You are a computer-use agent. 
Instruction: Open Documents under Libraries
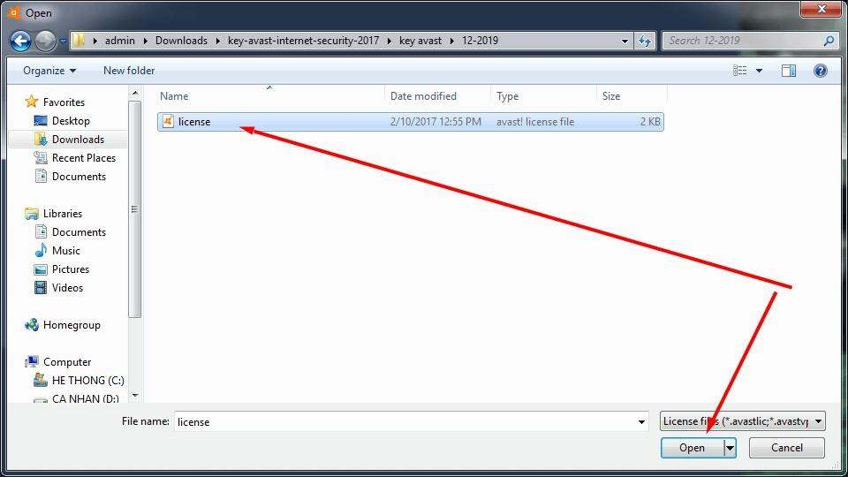(x=79, y=232)
